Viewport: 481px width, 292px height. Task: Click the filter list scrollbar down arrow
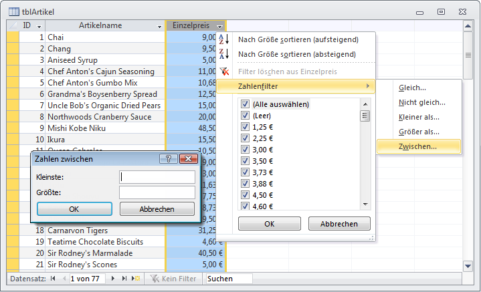coord(365,205)
